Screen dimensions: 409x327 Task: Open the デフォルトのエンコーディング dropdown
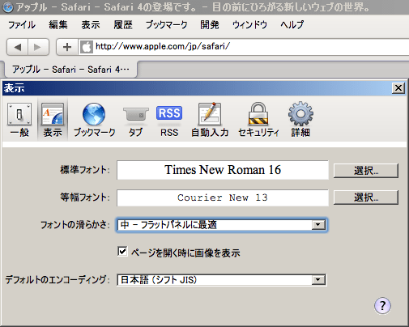(x=222, y=280)
